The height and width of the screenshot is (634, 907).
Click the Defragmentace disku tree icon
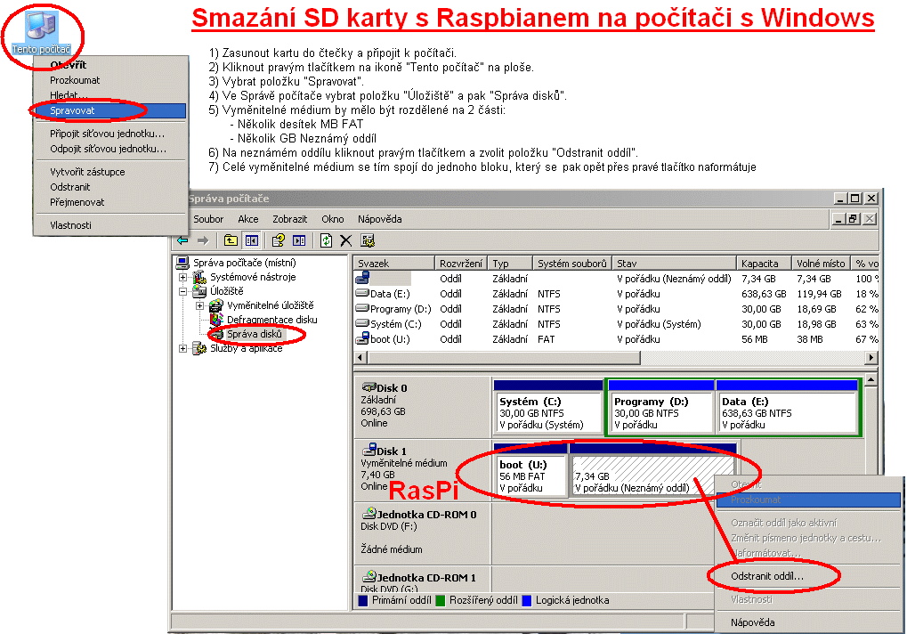pyautogui.click(x=216, y=320)
